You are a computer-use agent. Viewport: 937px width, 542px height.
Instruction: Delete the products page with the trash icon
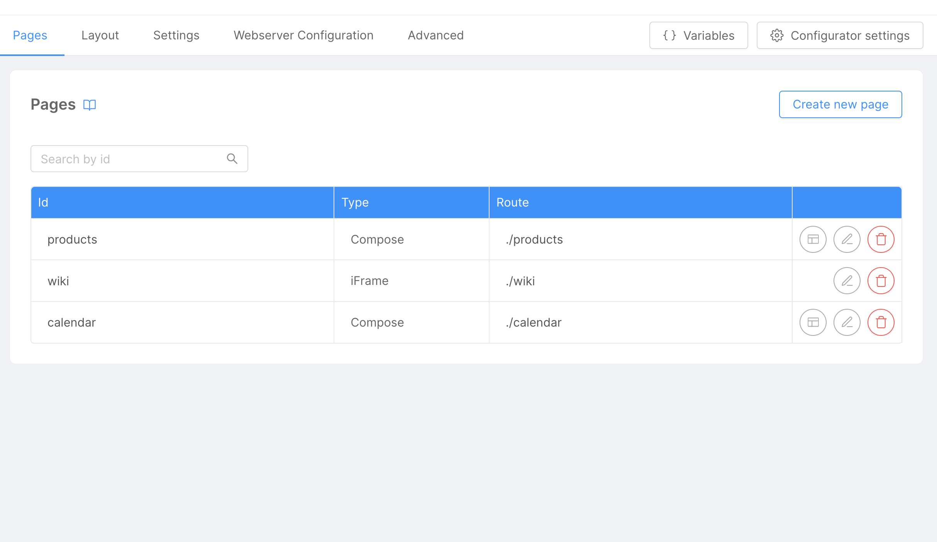881,239
